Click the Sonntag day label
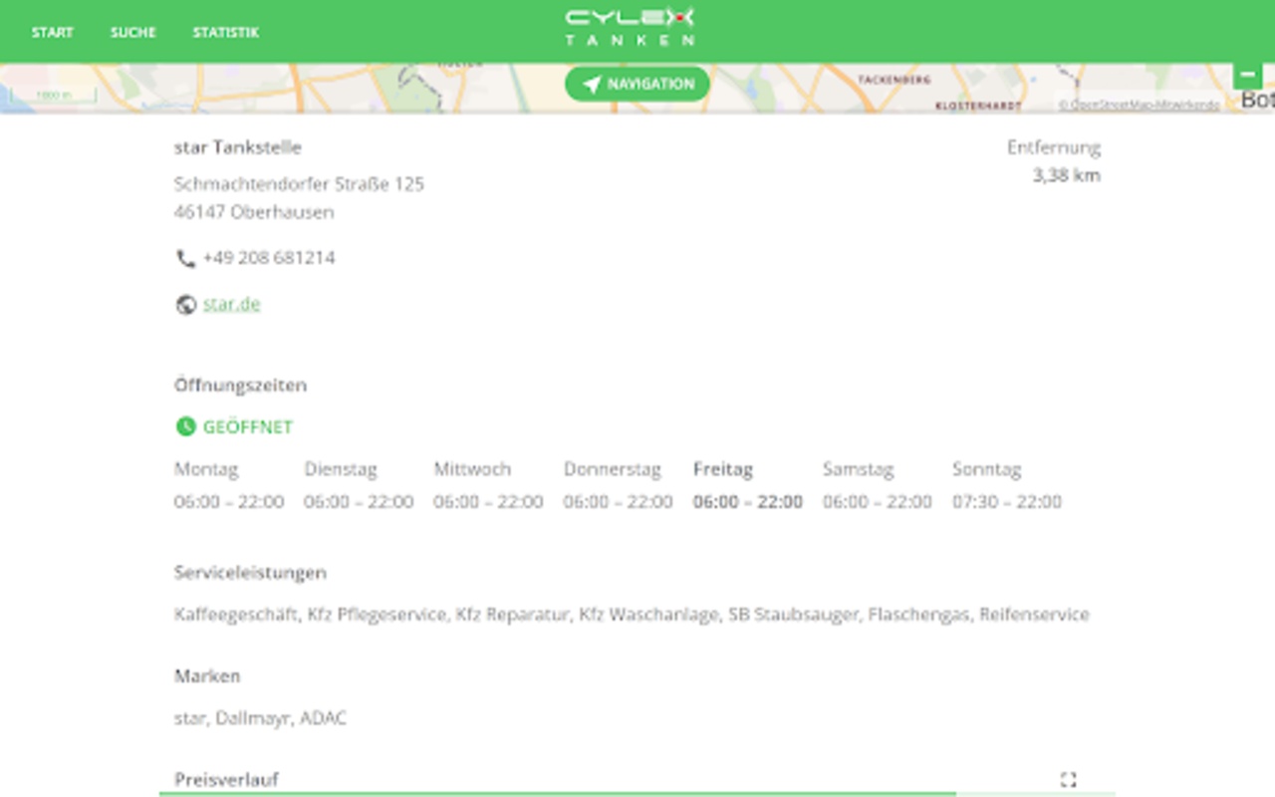 coord(987,469)
